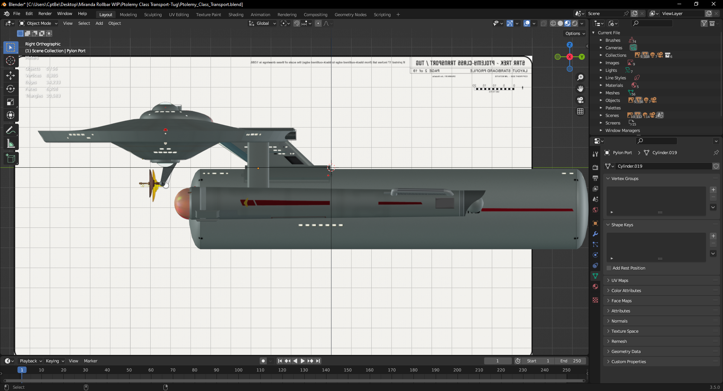Toggle show gizmos
The height and width of the screenshot is (391, 723).
[509, 23]
